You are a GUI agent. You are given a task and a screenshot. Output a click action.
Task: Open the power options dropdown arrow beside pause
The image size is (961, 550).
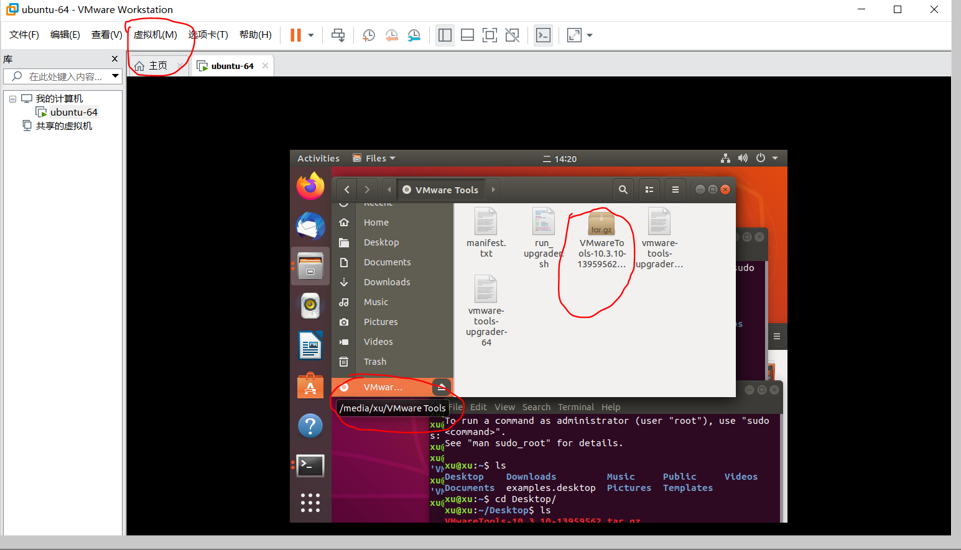[311, 35]
